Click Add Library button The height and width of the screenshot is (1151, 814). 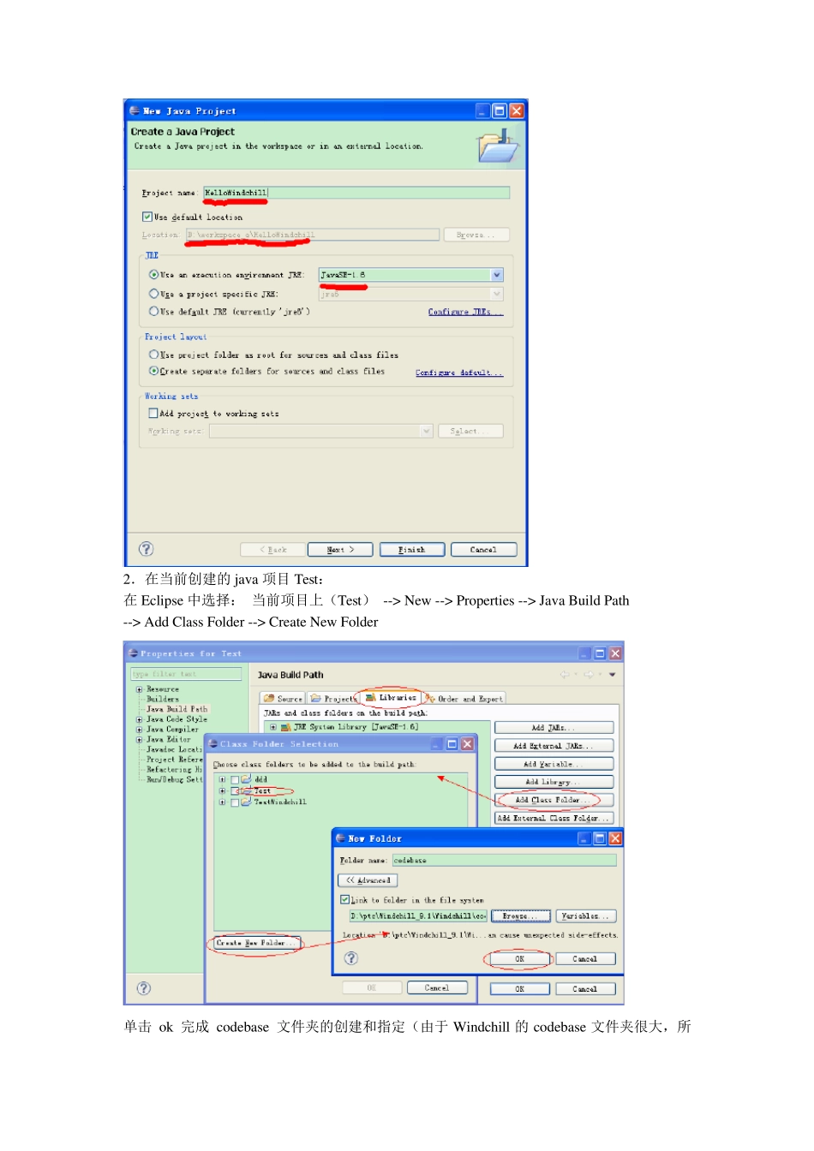[x=554, y=782]
